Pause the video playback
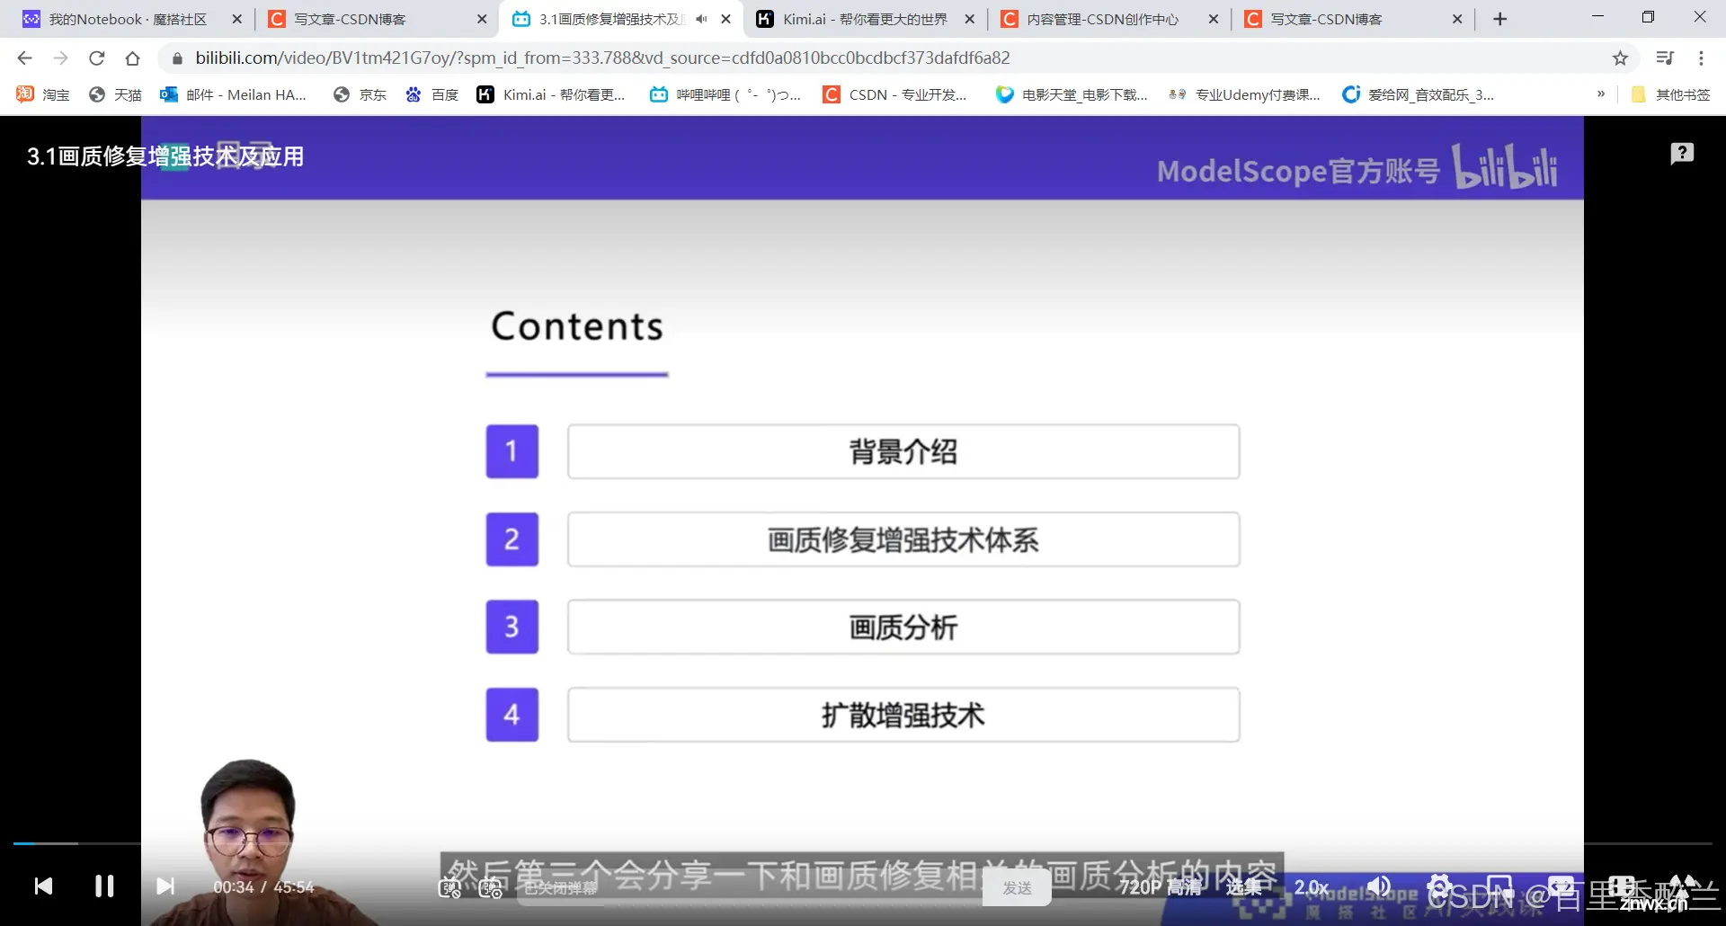 (104, 886)
